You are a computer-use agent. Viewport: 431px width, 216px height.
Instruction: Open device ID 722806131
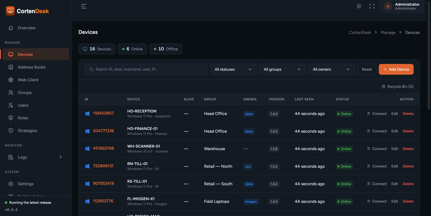point(103,166)
